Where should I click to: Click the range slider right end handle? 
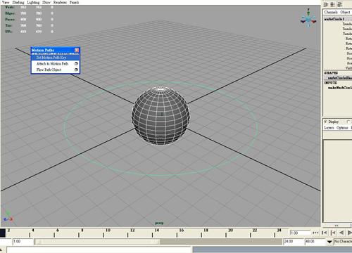click(x=157, y=242)
